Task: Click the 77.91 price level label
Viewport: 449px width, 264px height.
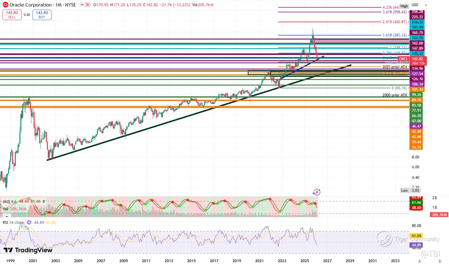Action: (417, 110)
